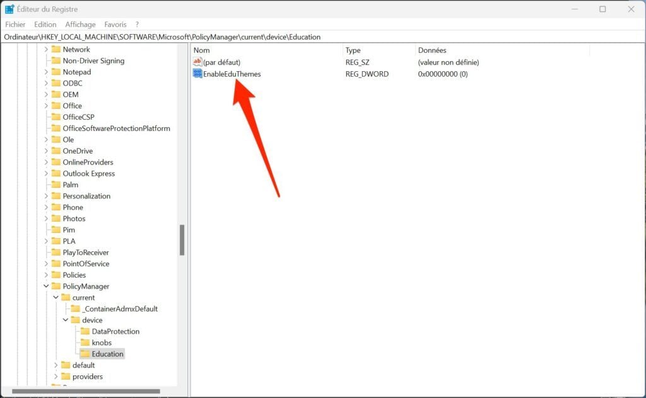The image size is (646, 398).
Task: Click the 0x00000000 (0) data cell
Action: tap(443, 74)
